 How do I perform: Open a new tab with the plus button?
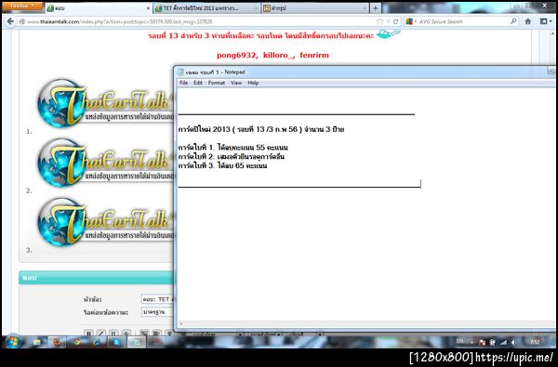pyautogui.click(x=375, y=8)
